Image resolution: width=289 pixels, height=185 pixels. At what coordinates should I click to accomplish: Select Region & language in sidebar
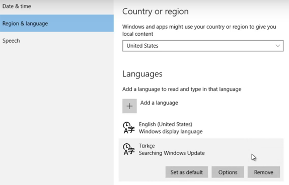(57, 24)
